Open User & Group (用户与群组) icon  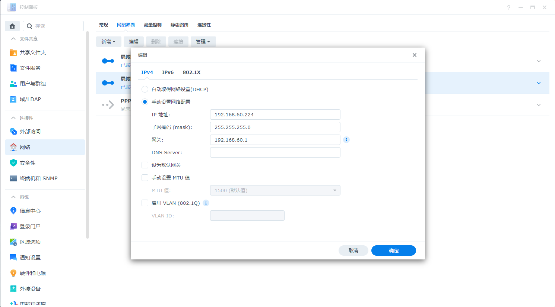pyautogui.click(x=13, y=84)
